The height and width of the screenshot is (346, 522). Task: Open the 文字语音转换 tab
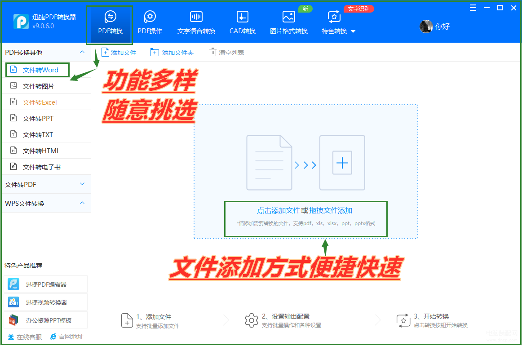tap(196, 22)
